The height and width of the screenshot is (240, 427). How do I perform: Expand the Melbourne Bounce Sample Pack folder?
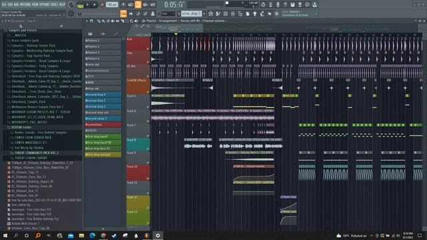tap(37, 107)
